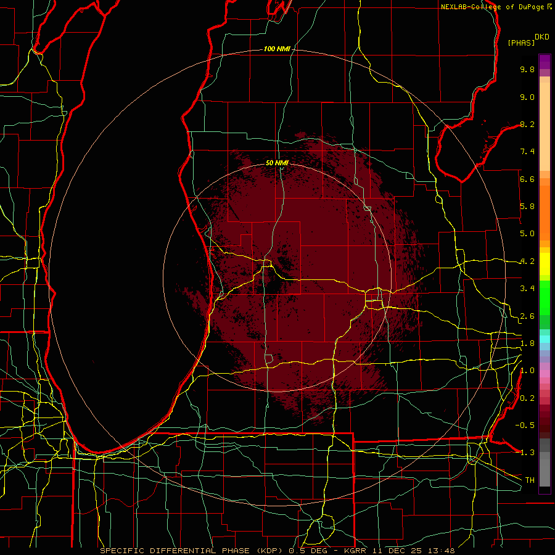This screenshot has width=555, height=555.
Task: Click the 6.6 color scale value
Action: (527, 179)
